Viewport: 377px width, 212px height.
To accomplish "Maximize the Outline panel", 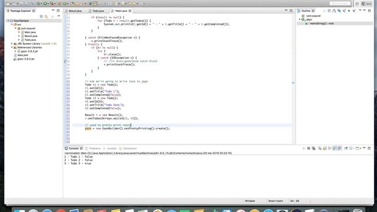I will pos(369,11).
